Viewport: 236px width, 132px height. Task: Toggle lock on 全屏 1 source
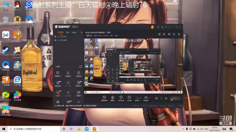(58, 40)
